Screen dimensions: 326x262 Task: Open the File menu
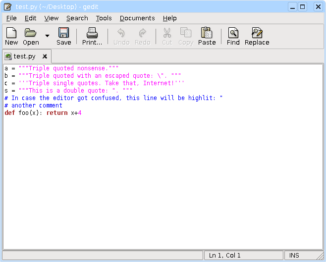click(x=11, y=18)
